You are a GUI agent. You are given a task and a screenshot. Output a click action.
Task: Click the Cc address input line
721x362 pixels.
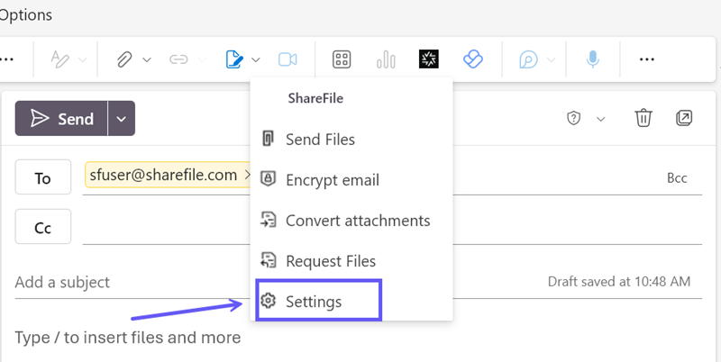pyautogui.click(x=392, y=227)
